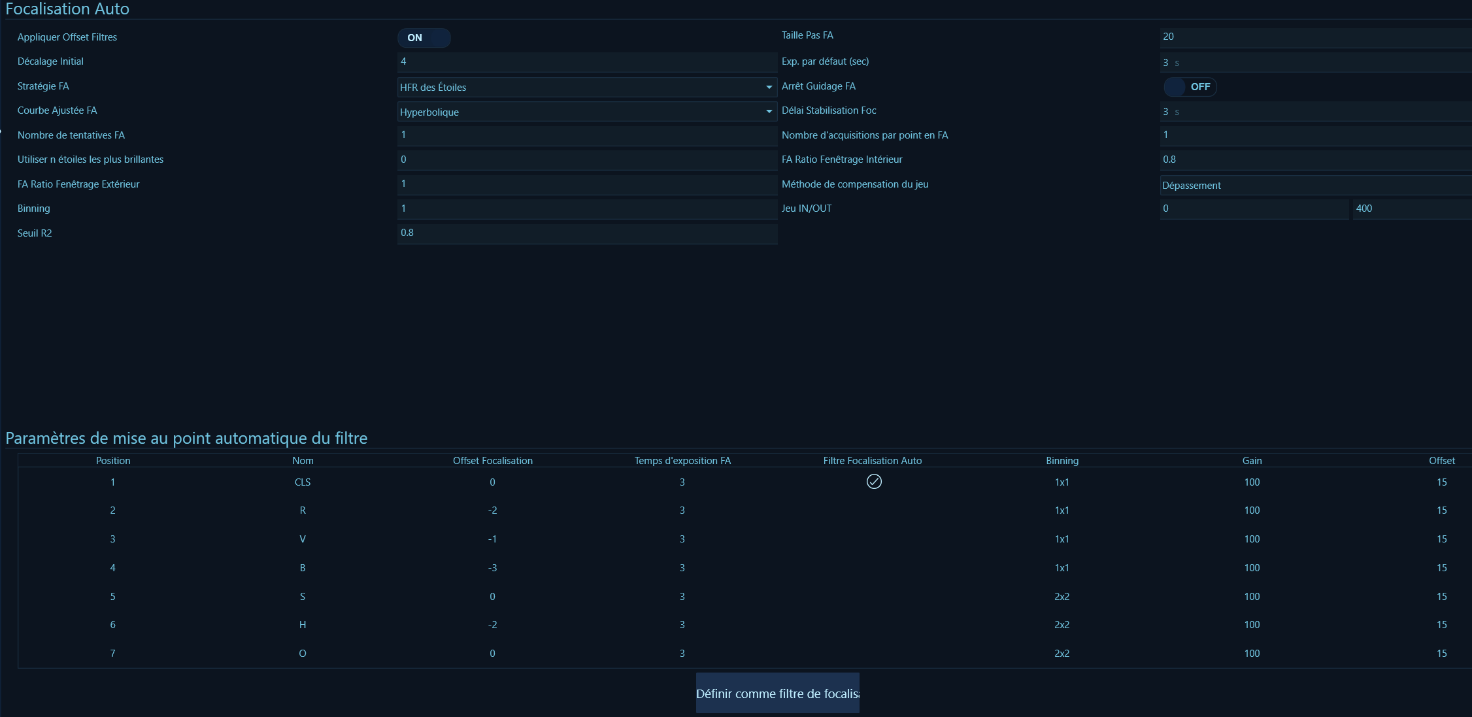
Task: Click the Jeu IN field showing 0
Action: [x=1253, y=208]
